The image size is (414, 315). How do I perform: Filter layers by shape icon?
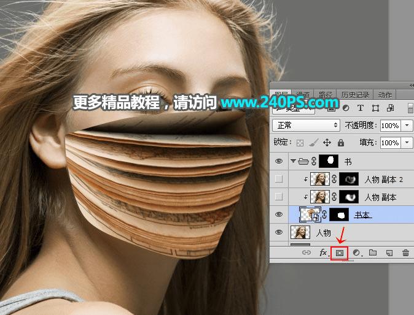pyautogui.click(x=375, y=108)
